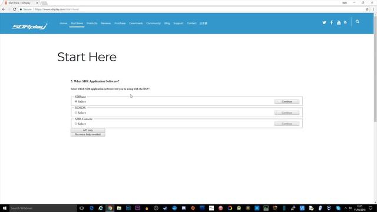Open the RSS feed icon
This screenshot has height=212, width=377.
pyautogui.click(x=345, y=22)
